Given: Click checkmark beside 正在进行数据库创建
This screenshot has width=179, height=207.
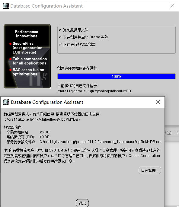Looking at the screenshot, I should [x=60, y=44].
